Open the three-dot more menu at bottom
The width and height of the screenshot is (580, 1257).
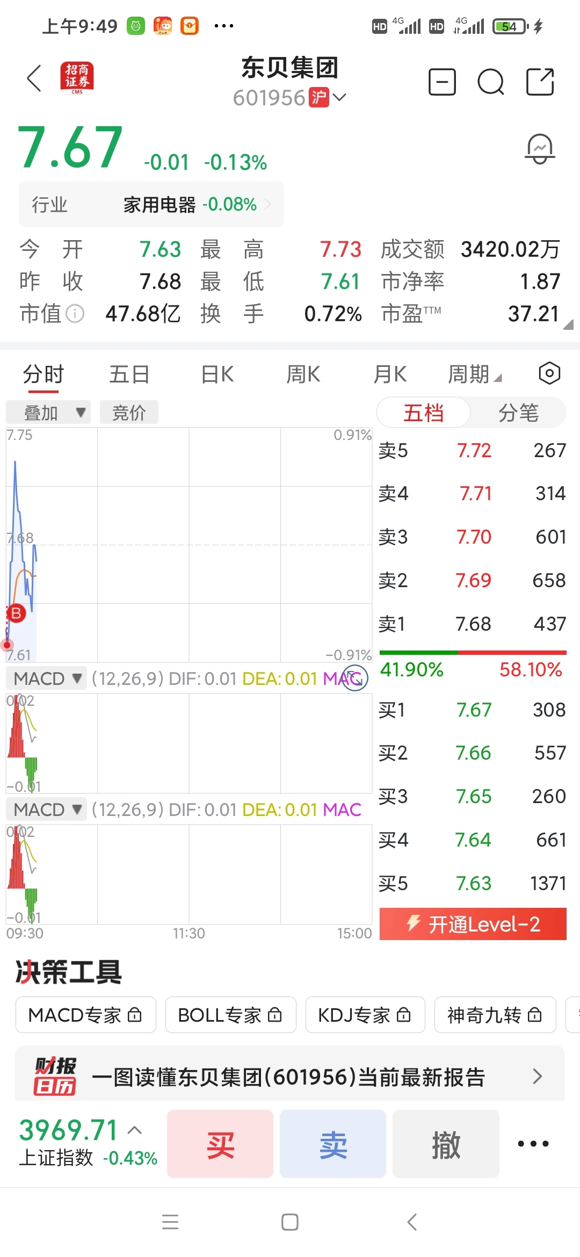pos(533,1144)
